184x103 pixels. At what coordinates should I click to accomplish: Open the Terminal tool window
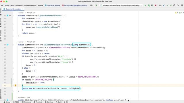point(38,102)
